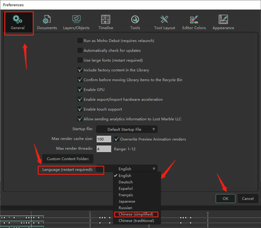Choose Chinese (simplified) from language list
This screenshot has height=228, width=261.
tap(135, 214)
